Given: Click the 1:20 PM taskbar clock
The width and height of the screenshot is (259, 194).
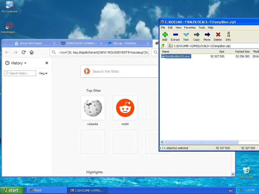Looking at the screenshot, I should point(250,190).
